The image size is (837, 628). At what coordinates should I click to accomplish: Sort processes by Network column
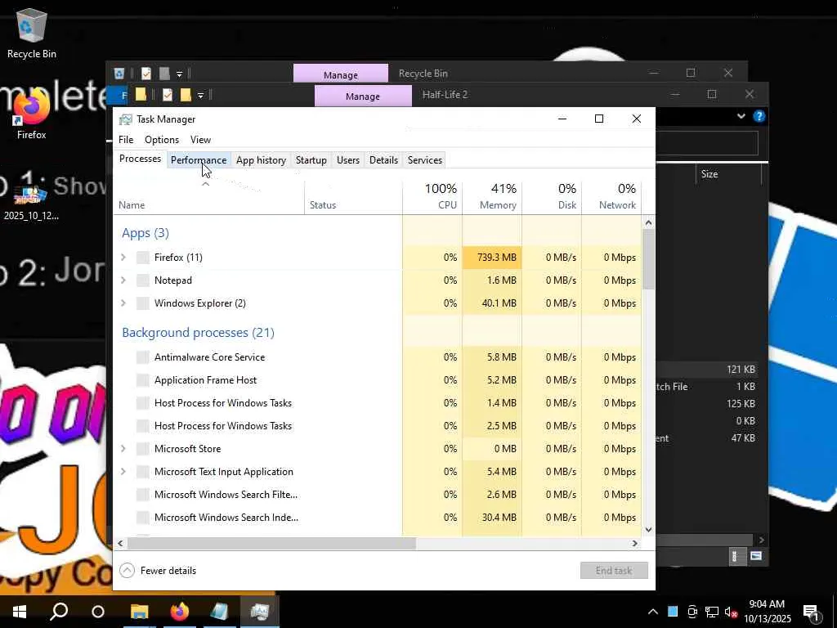pos(611,196)
